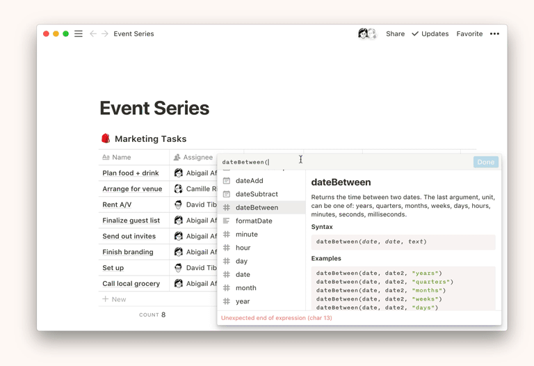The image size is (534, 366).
Task: Open the Name column header menu
Action: [x=121, y=157]
